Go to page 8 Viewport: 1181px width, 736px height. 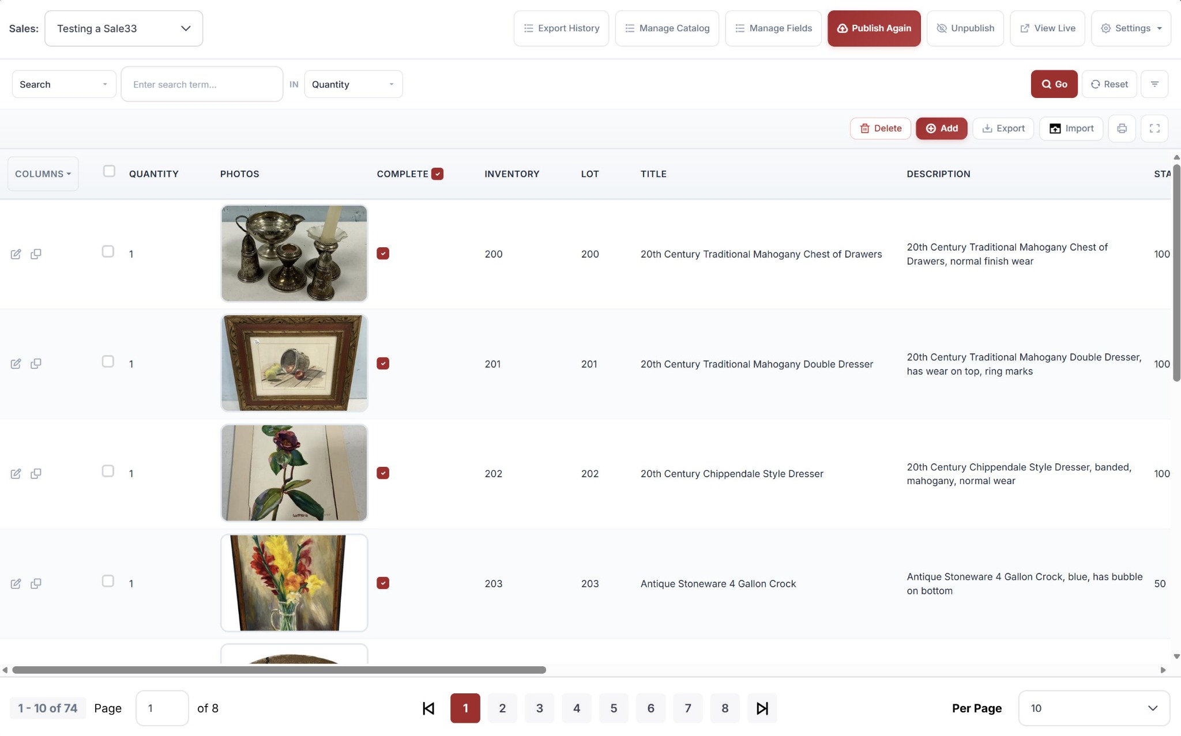(725, 708)
